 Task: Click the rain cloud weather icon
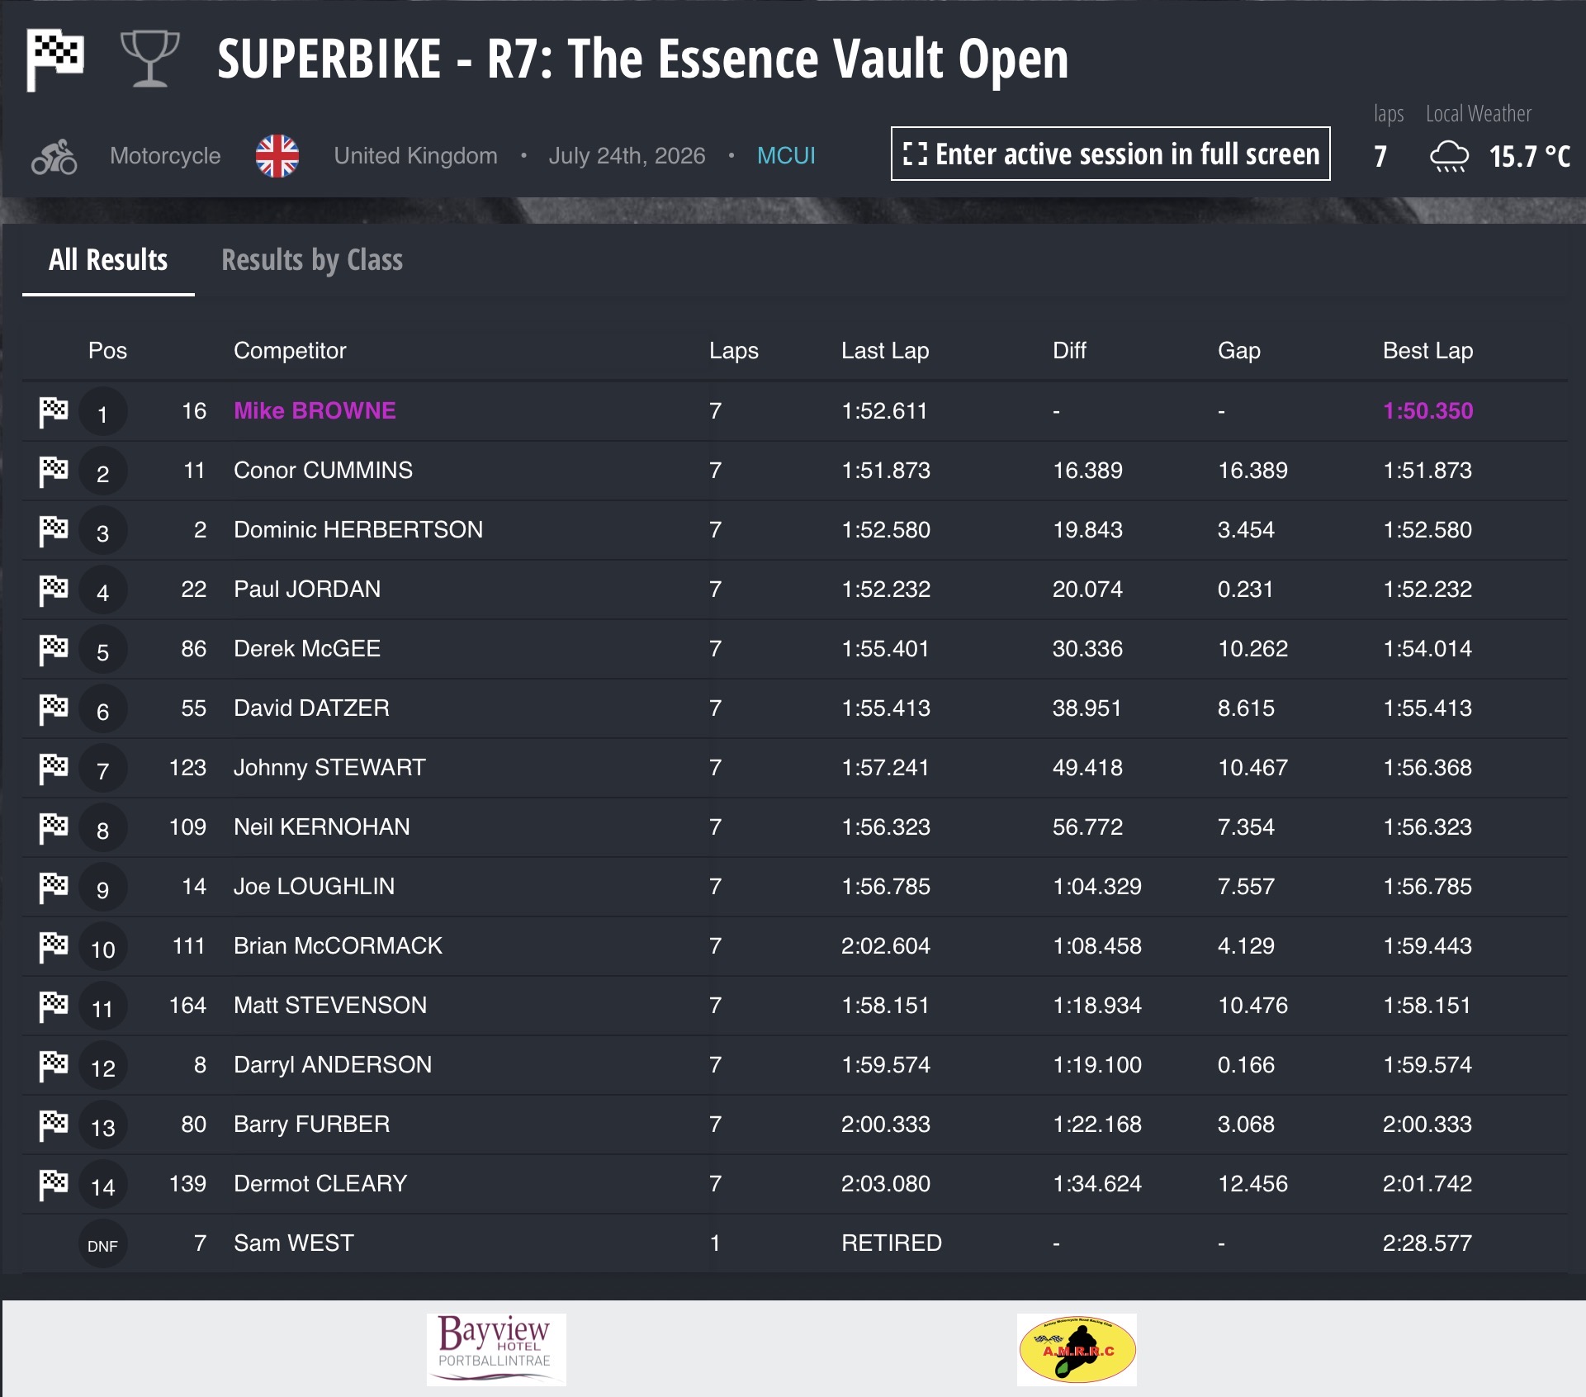click(x=1449, y=156)
